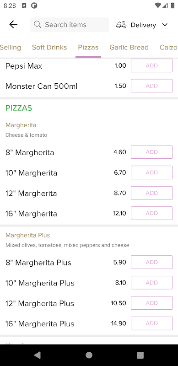This screenshot has height=366, width=178.
Task: Add Monster Can 500ml to order
Action: pyautogui.click(x=151, y=86)
